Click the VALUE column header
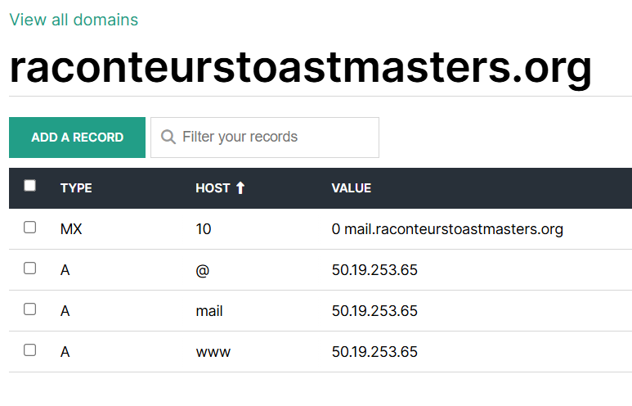632x406 pixels. [351, 188]
